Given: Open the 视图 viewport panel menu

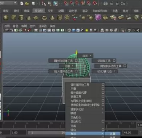Looking at the screenshot, I should pos(7,26).
